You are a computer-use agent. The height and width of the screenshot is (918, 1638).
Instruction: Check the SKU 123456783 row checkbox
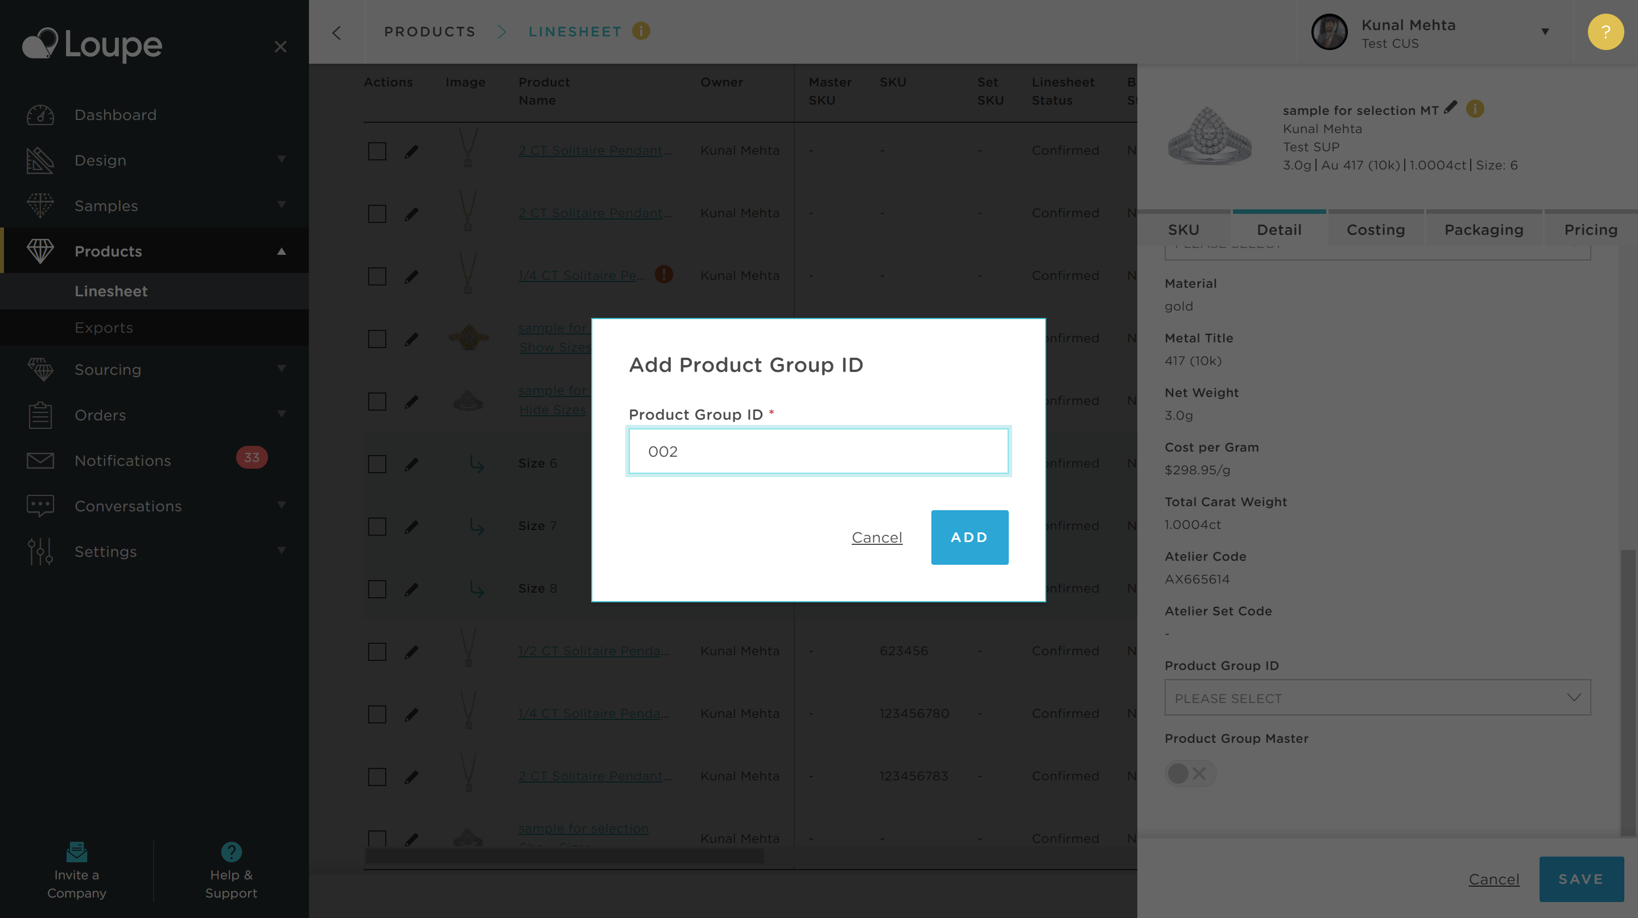(377, 777)
